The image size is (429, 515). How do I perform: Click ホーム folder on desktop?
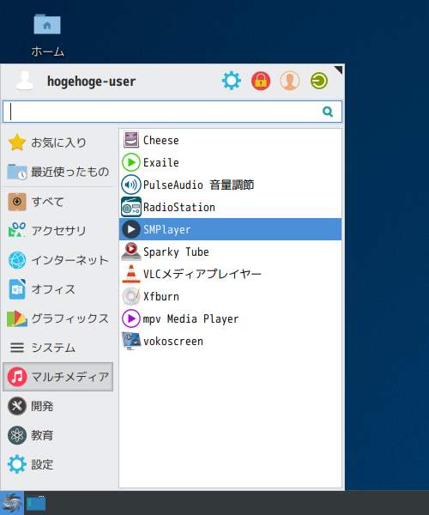(x=47, y=35)
